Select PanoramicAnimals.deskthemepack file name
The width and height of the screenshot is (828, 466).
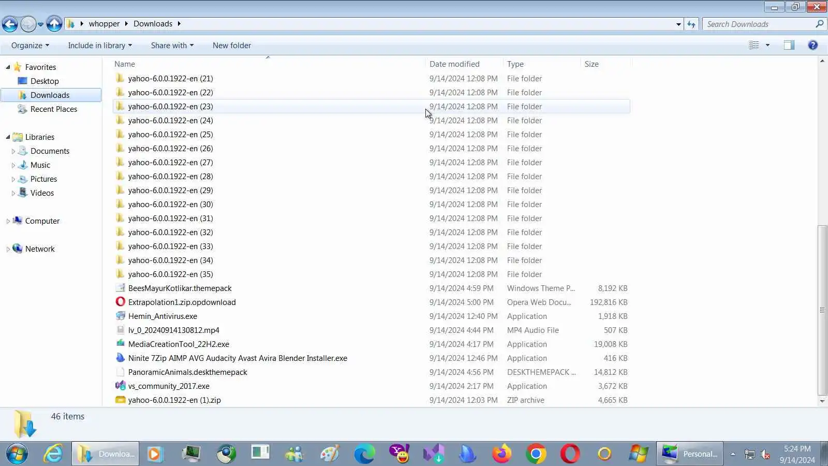pyautogui.click(x=188, y=372)
